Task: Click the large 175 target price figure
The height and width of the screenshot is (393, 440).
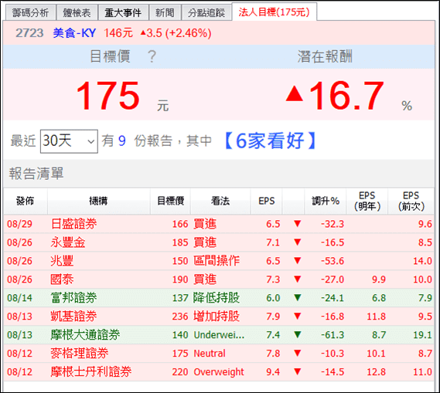Action: pos(108,96)
